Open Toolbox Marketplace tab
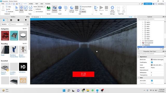 pos(4,20)
